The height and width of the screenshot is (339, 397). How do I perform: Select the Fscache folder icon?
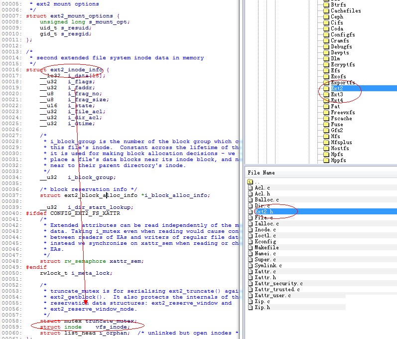(326, 118)
